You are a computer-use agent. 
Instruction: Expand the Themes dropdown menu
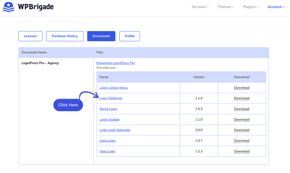pyautogui.click(x=226, y=7)
